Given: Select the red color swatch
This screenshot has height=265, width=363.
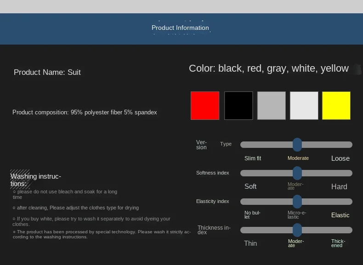Looking at the screenshot, I should (205, 106).
